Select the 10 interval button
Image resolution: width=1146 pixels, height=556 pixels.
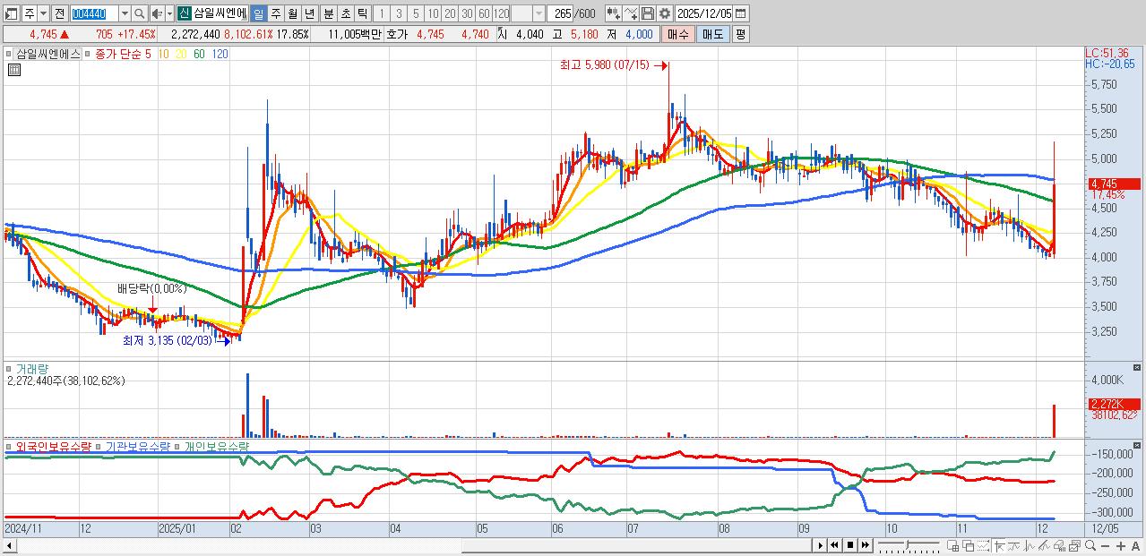click(x=433, y=13)
